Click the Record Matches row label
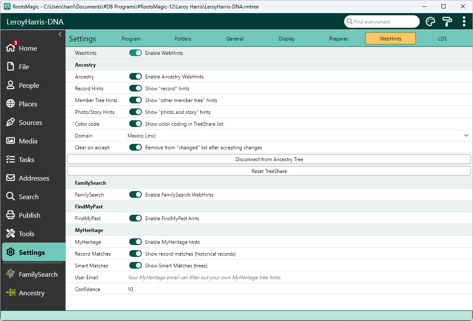The image size is (473, 321). click(93, 254)
